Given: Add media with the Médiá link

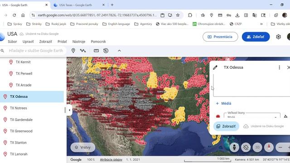Looking at the screenshot, I should [x=223, y=103].
